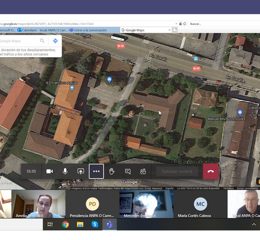
Task: Open Google Chrome from the taskbar
Action: (x=65, y=224)
